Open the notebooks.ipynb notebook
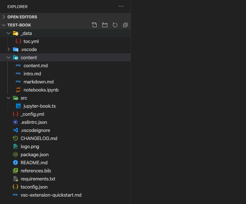This screenshot has width=246, height=204. coord(41,90)
